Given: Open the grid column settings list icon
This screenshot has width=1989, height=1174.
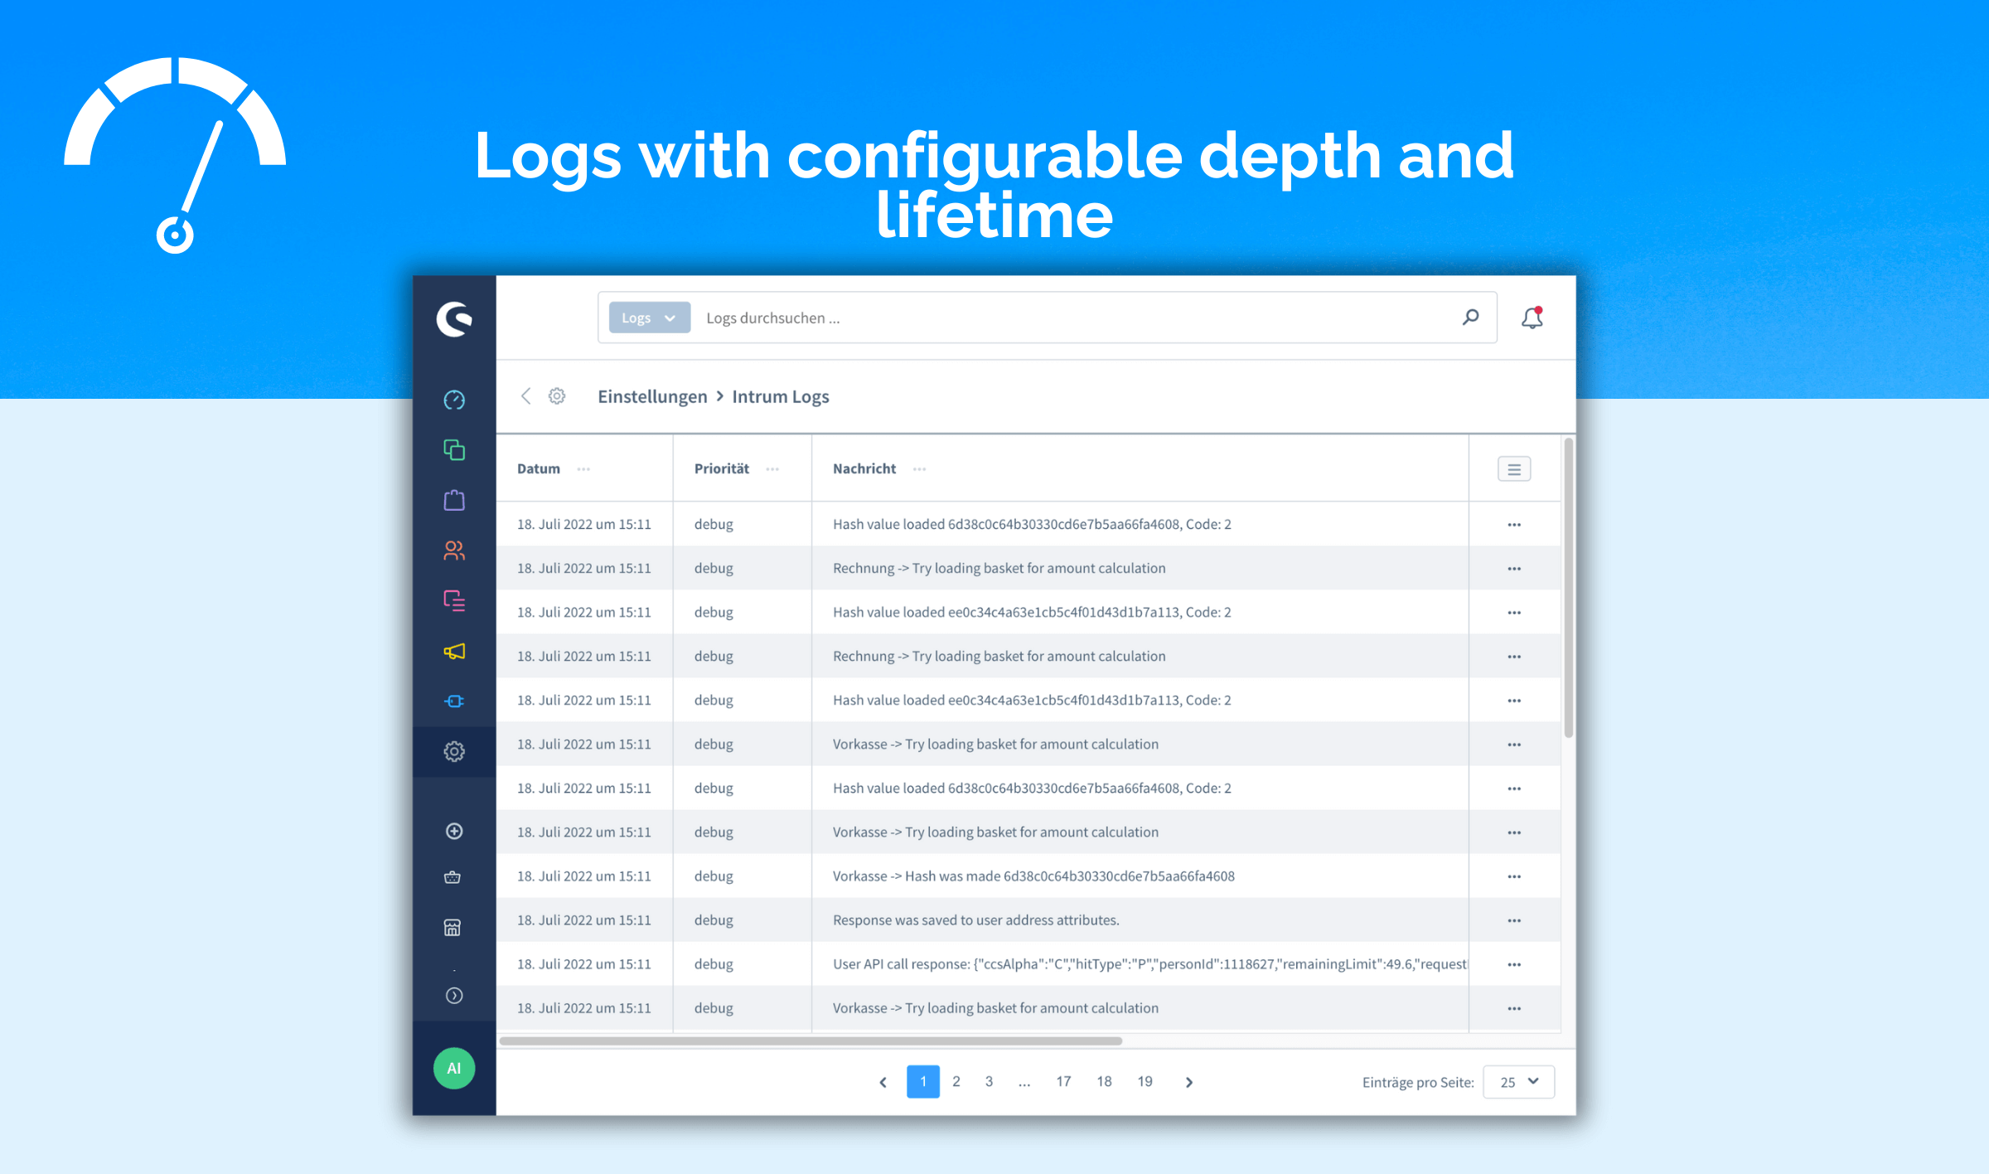Looking at the screenshot, I should (1514, 468).
